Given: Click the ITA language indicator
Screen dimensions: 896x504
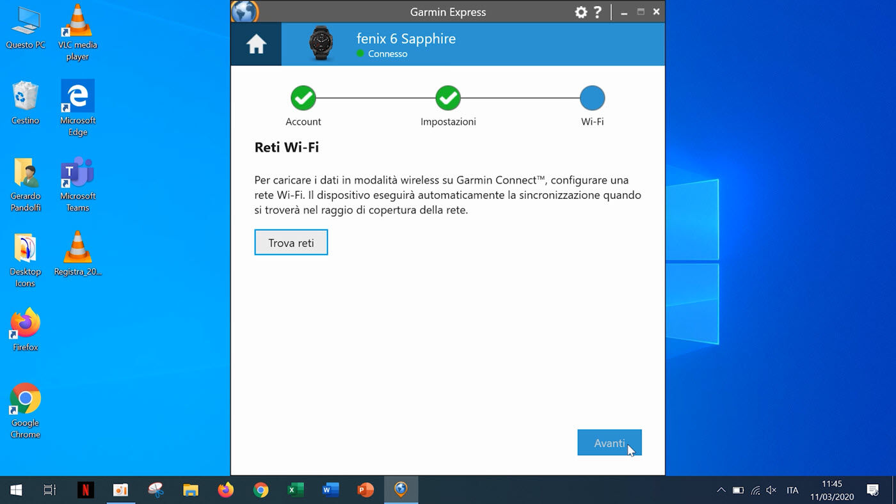Looking at the screenshot, I should pyautogui.click(x=792, y=490).
